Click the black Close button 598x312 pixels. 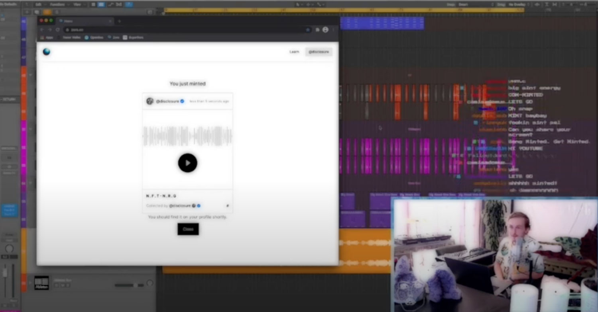pos(188,229)
